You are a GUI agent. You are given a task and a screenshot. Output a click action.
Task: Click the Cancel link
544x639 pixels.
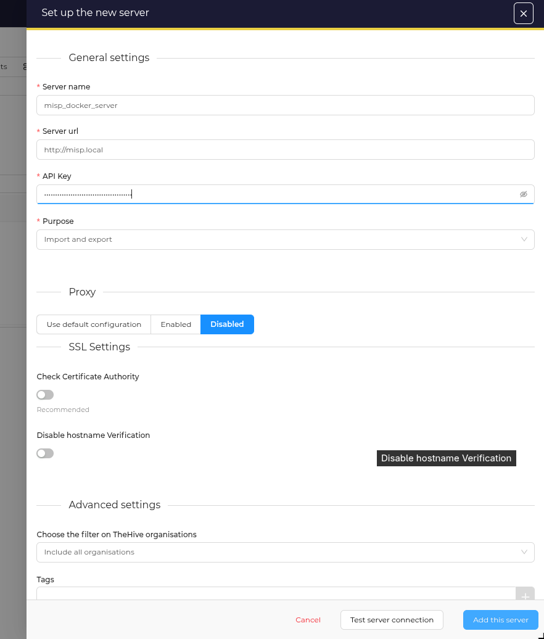tap(308, 620)
